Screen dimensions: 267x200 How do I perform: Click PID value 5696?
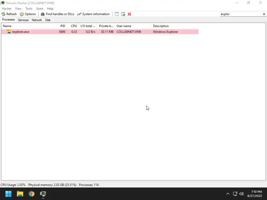62,32
